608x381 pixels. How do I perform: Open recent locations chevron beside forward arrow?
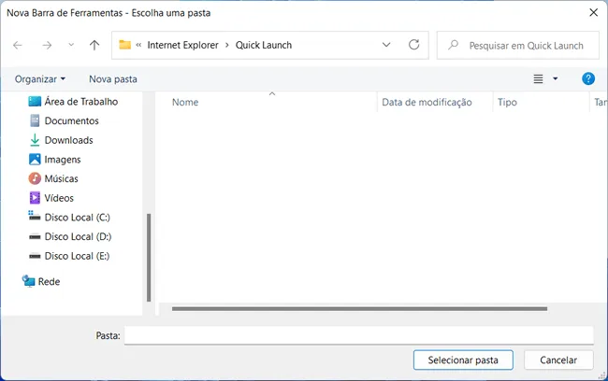coord(71,45)
